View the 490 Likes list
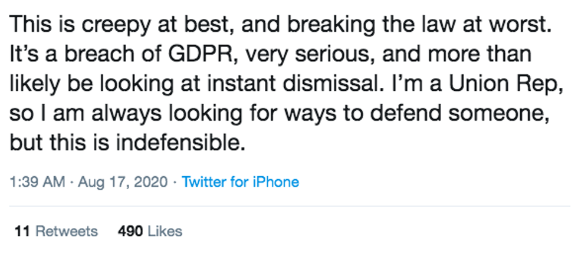The width and height of the screenshot is (578, 254). point(150,231)
